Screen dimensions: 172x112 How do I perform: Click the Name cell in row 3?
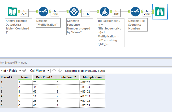click(25, 91)
